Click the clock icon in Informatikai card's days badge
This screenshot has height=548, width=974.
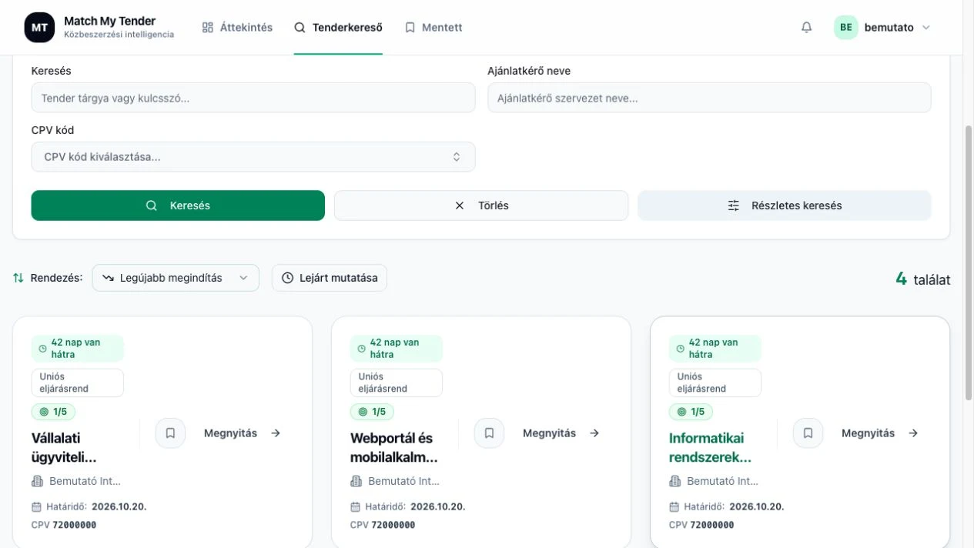(x=680, y=349)
